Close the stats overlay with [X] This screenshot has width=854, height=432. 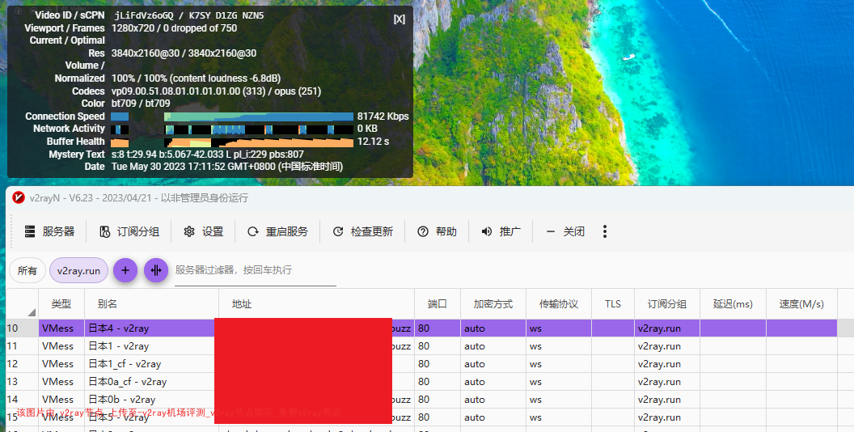400,19
